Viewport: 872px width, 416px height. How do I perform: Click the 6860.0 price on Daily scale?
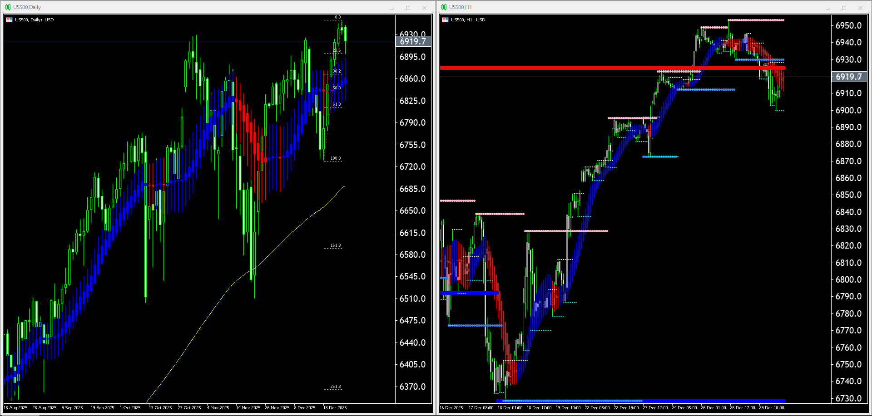[412, 78]
